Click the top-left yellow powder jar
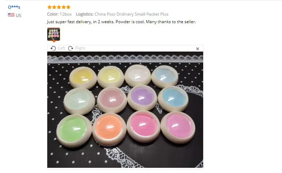Screen dimensions: 282x173 pos(83,78)
